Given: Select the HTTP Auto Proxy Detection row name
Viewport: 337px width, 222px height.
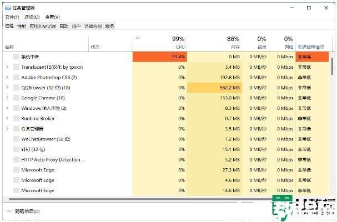Looking at the screenshot, I should coord(53,160).
